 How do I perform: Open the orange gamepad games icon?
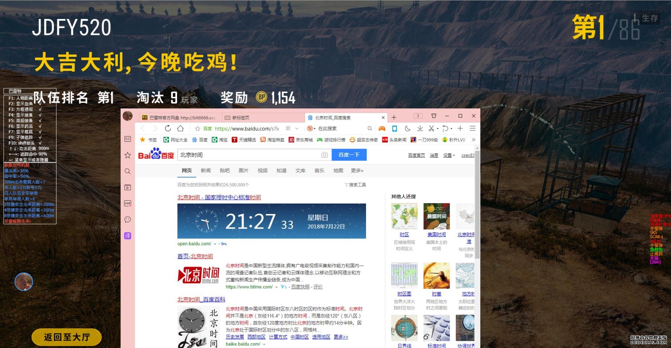pos(382,128)
